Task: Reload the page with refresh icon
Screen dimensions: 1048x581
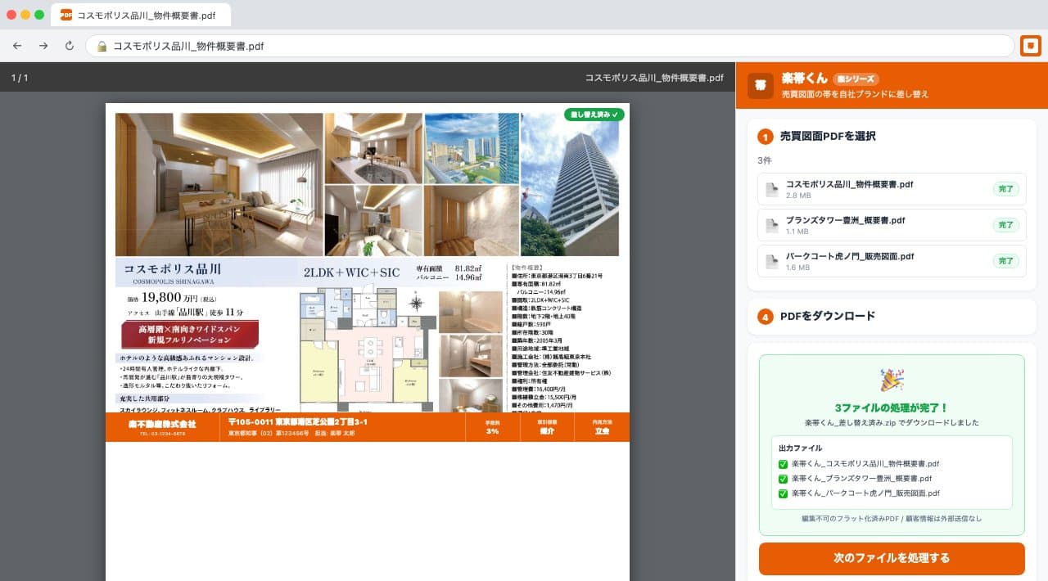Action: coord(70,46)
